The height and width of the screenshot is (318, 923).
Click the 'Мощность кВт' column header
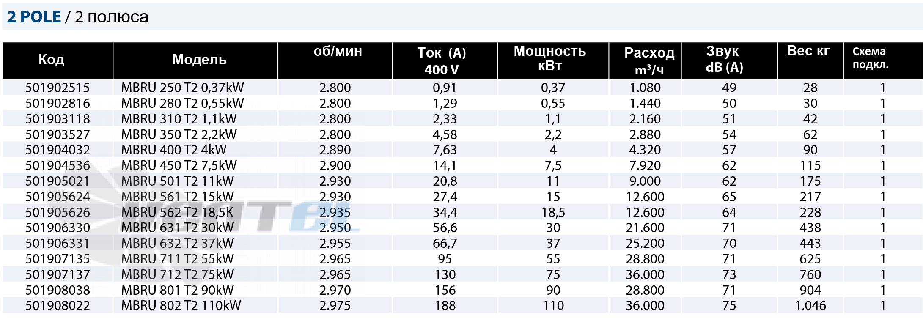click(x=550, y=58)
